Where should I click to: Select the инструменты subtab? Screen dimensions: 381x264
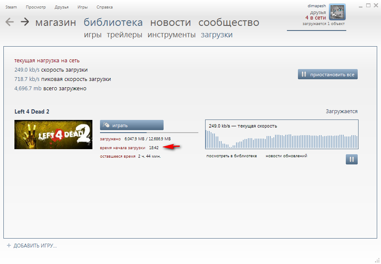coord(172,35)
